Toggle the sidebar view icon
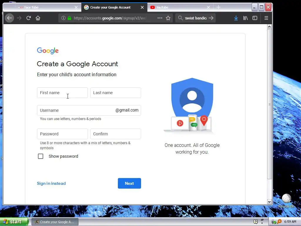The width and height of the screenshot is (301, 226). pyautogui.click(x=255, y=18)
